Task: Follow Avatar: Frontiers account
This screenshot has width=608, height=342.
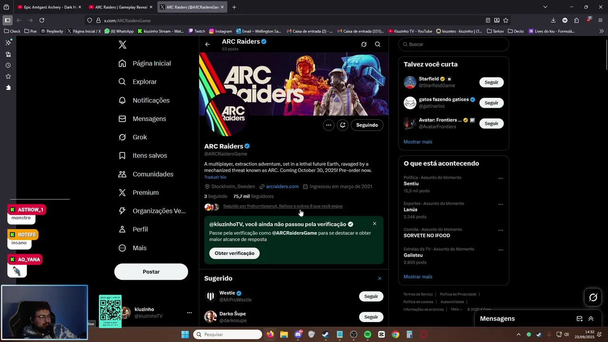Action: (491, 123)
